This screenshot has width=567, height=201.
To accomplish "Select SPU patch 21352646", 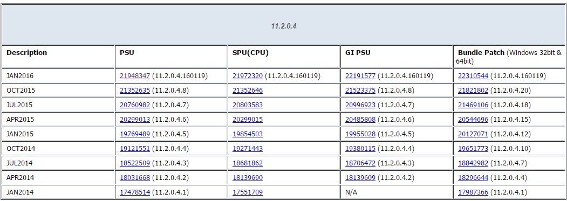I will coord(248,91).
